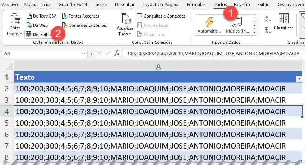Import data De Text/CSV

click(x=41, y=16)
